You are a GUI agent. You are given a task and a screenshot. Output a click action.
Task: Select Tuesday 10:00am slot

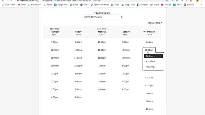[126, 50]
